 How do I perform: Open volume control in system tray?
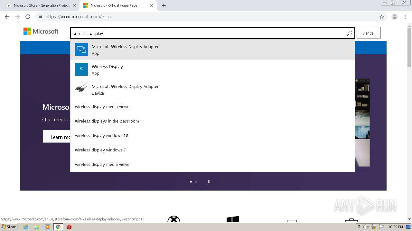(x=366, y=227)
